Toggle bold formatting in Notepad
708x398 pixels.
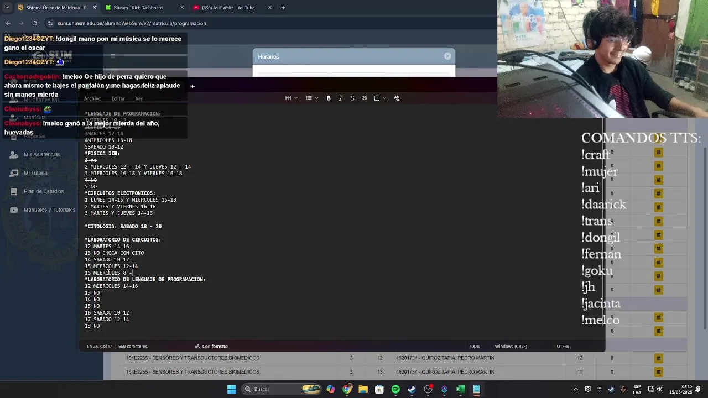coord(329,98)
